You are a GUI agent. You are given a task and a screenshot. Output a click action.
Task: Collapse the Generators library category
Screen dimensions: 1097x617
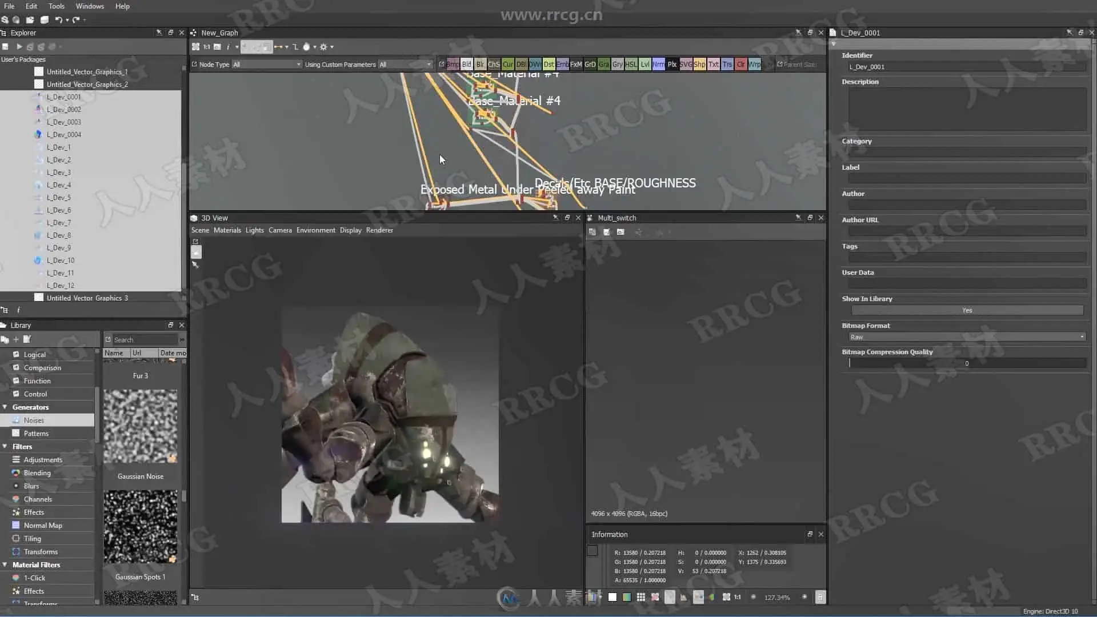tap(5, 407)
